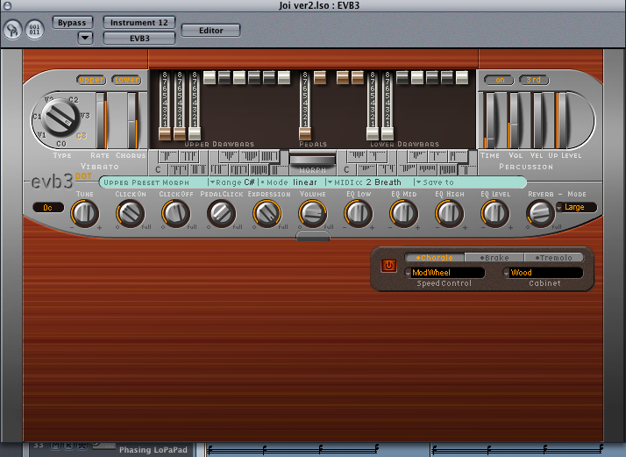
Task: Open the EVB3 plug-in menu
Action: (x=139, y=39)
